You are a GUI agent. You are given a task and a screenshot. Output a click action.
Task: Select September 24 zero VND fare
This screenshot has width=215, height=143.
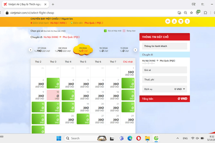[x=53, y=119]
